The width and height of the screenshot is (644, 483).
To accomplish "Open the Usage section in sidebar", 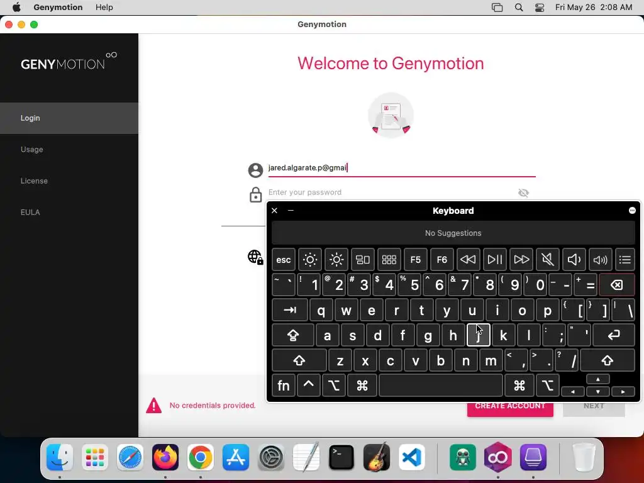I will pos(69,150).
